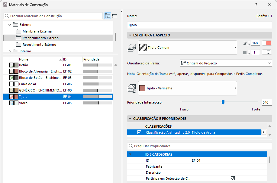Toggle Participa em Detecção de Colisões checkbox
The image size is (277, 183).
tap(233, 178)
